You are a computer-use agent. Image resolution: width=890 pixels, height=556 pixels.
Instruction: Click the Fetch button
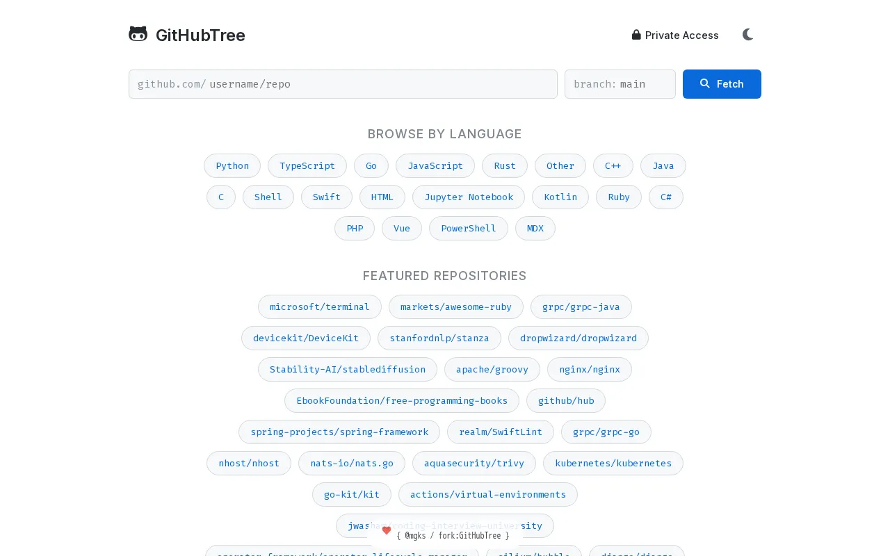(x=722, y=84)
